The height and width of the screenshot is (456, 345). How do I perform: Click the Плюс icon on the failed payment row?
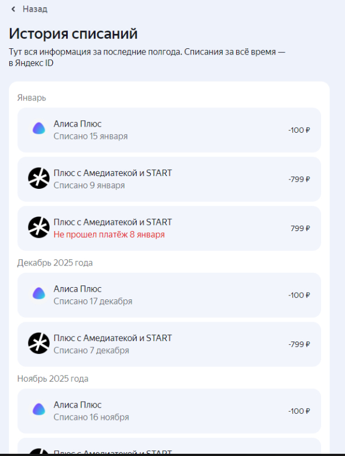click(x=39, y=228)
